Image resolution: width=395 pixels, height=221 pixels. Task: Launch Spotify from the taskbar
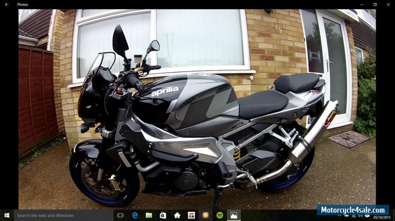[220, 215]
